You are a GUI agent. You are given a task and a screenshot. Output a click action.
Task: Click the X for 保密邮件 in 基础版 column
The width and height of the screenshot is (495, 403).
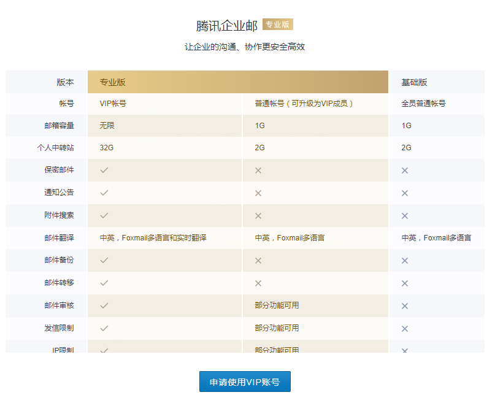point(405,171)
